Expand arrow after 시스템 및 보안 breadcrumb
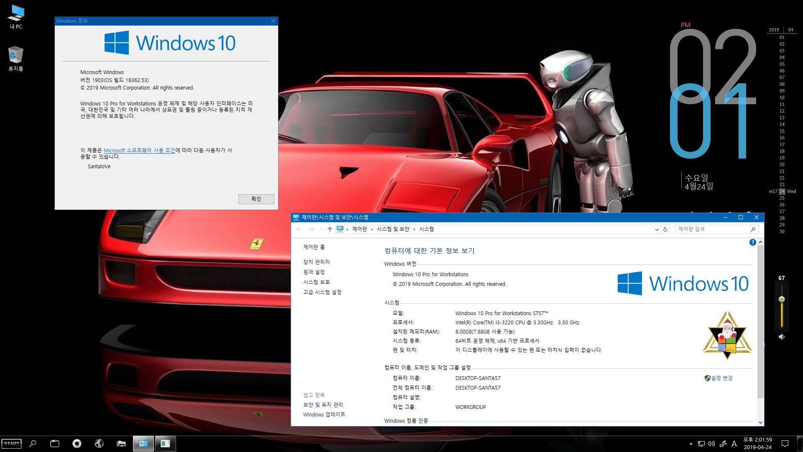The image size is (803, 452). point(414,229)
